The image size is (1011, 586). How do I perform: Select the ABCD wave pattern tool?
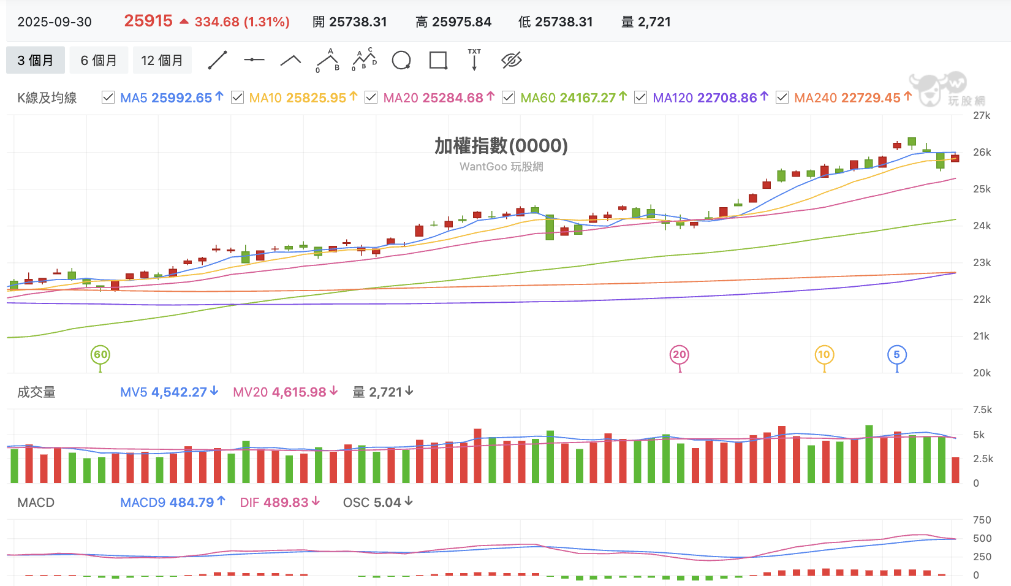coord(365,60)
